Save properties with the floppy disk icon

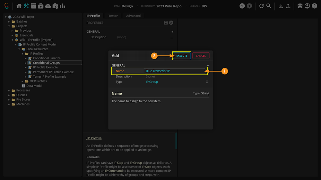(x=166, y=23)
